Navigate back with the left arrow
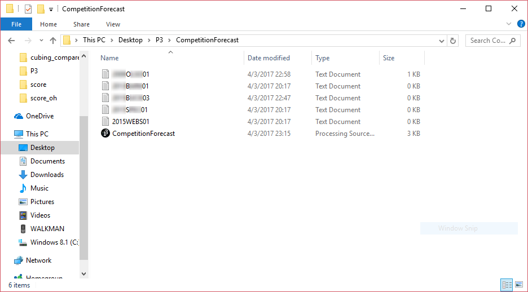Screen dimensions: 528x292 (11, 41)
